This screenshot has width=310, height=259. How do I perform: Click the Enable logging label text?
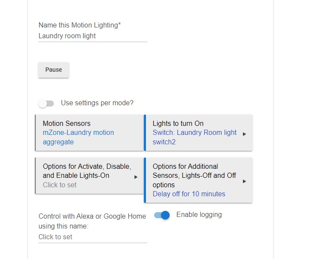[199, 215]
